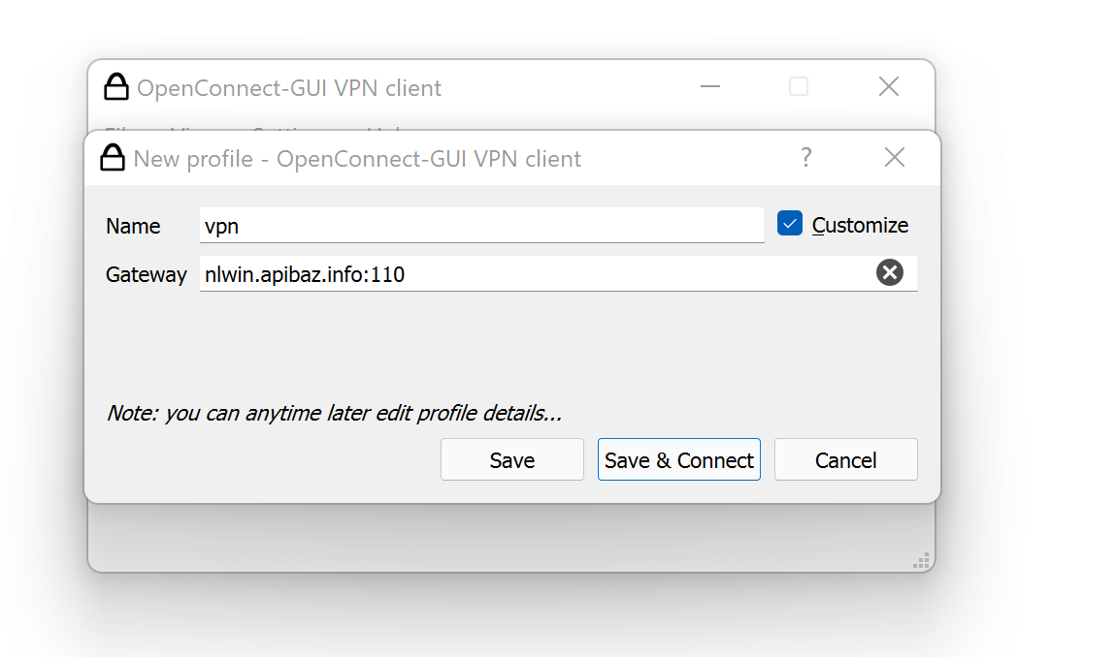Viewport: 1116px width, 657px height.
Task: Focus the Name text field containing vpn
Action: pos(481,226)
